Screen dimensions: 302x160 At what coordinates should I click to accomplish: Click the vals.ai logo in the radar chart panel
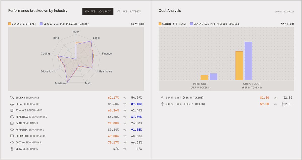(137, 24)
